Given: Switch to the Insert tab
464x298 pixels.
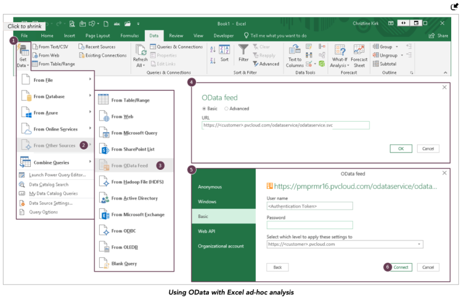Looking at the screenshot, I should [x=69, y=35].
